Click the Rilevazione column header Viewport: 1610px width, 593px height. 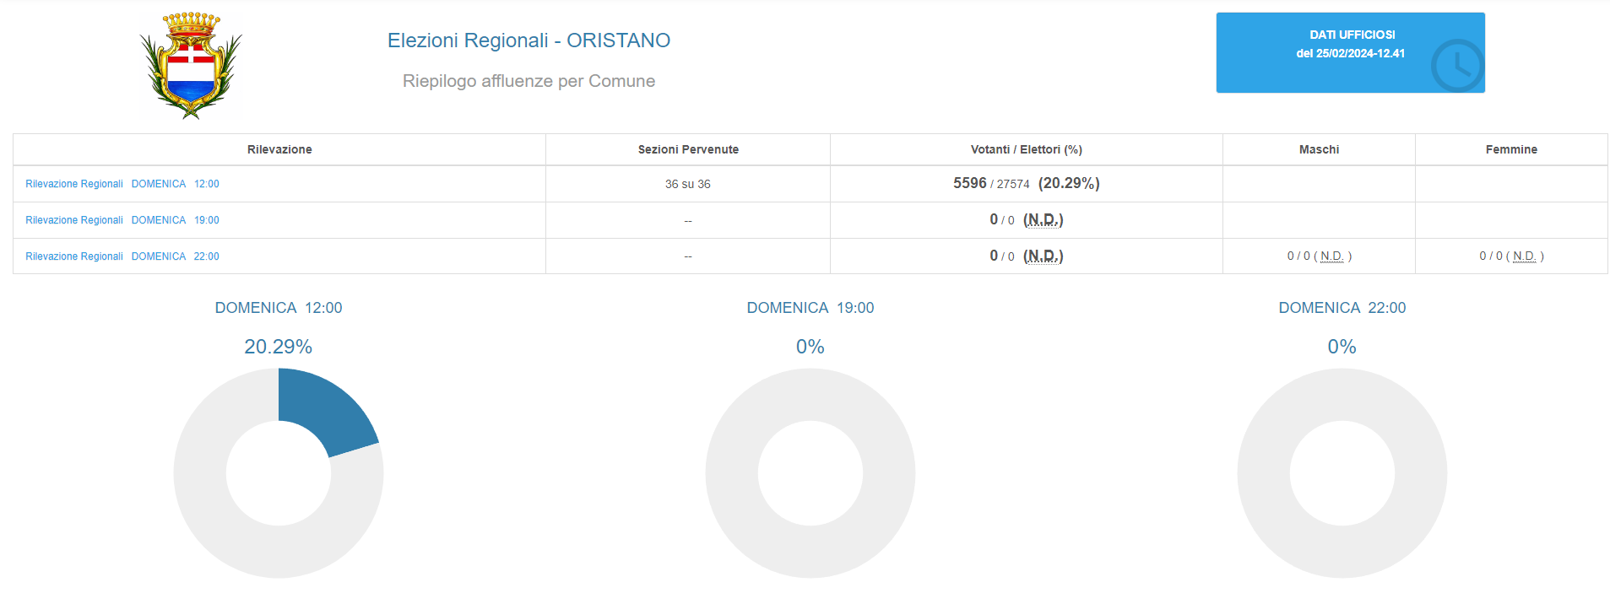pos(279,149)
